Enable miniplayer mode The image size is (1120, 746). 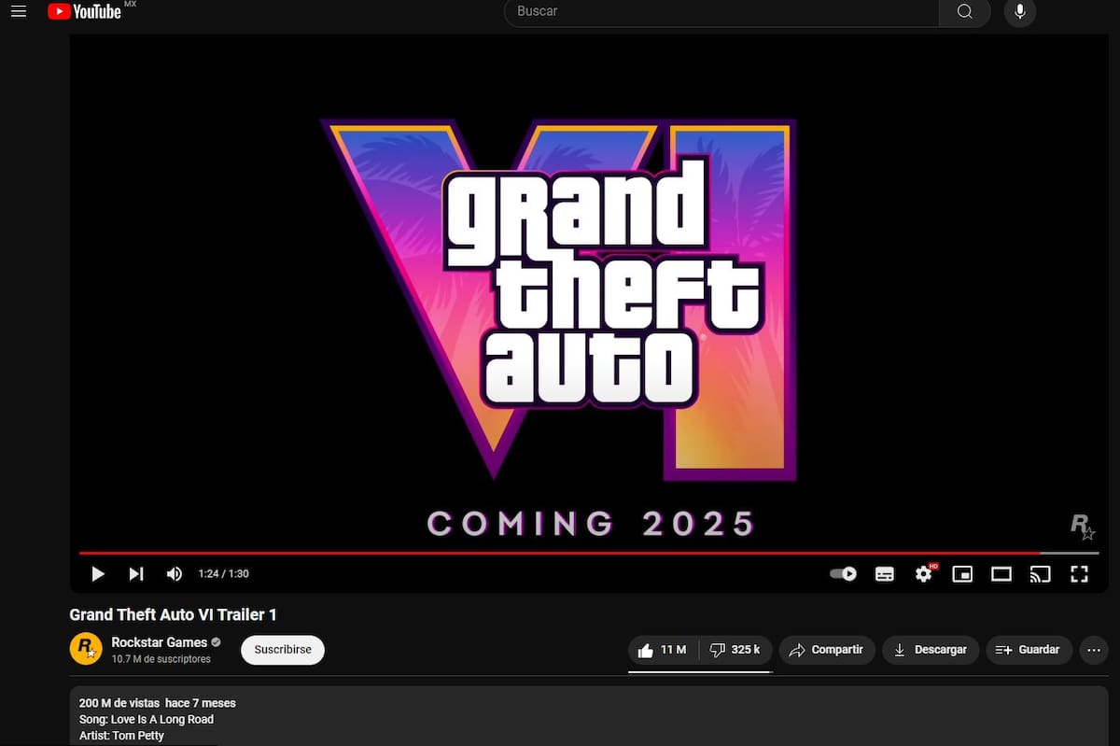click(x=962, y=574)
